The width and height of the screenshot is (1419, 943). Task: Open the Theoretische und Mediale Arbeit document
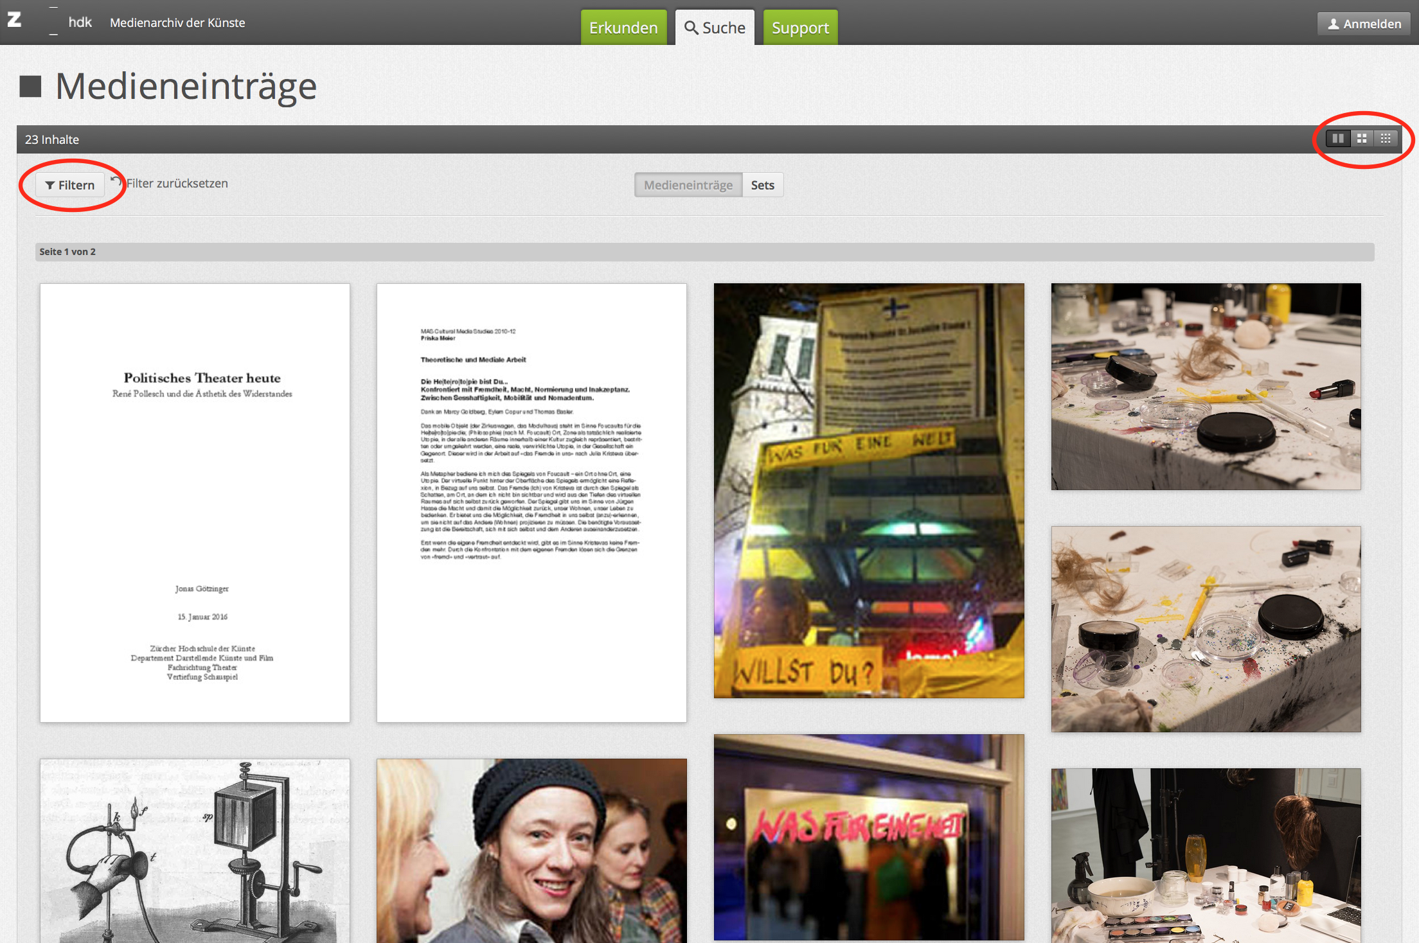coord(531,502)
